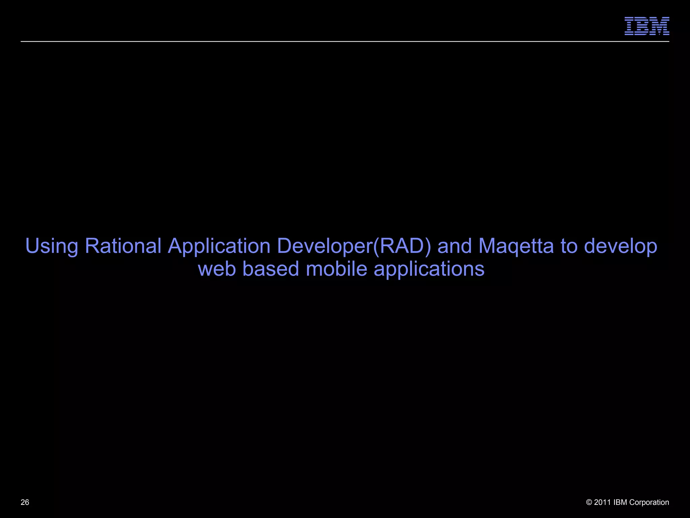Image resolution: width=690 pixels, height=518 pixels.
Task: Click the IBM logo in the corner
Action: [x=647, y=26]
